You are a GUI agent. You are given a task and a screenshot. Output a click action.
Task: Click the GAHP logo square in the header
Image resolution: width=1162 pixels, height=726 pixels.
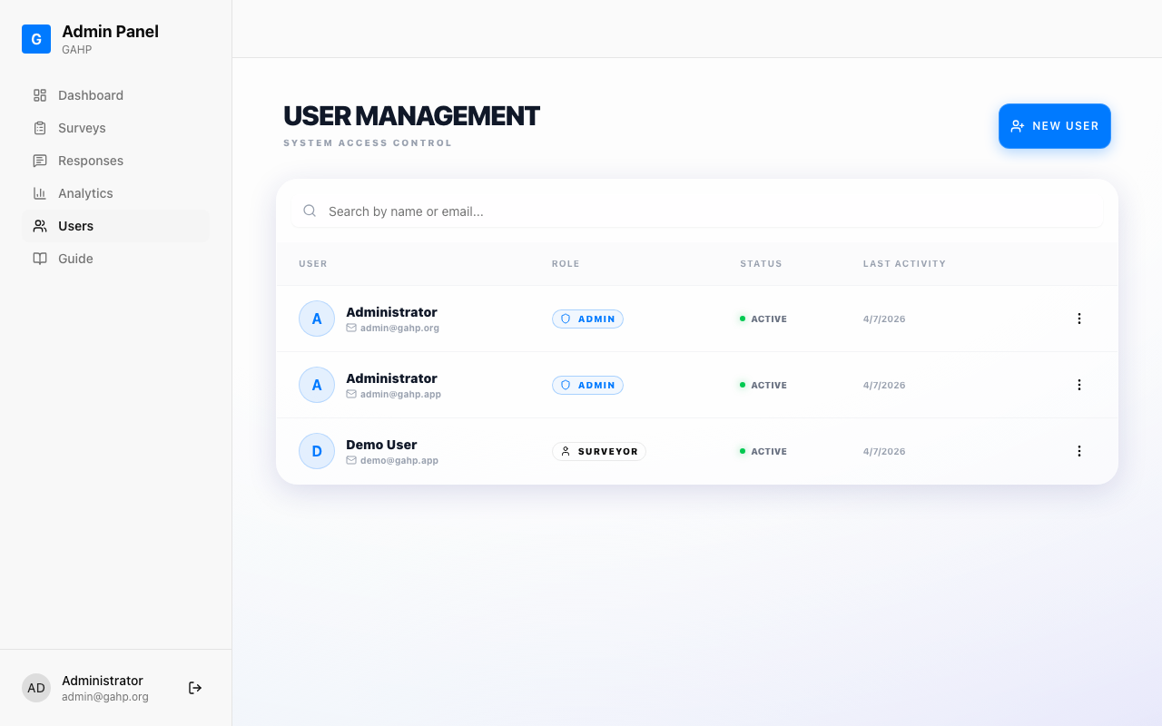point(36,39)
